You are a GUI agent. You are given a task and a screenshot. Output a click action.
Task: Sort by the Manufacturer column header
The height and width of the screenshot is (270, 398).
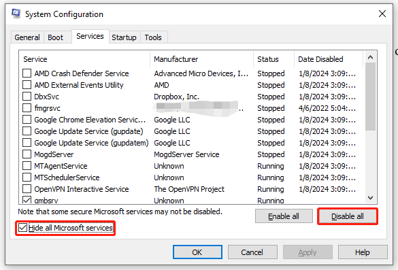click(x=202, y=59)
